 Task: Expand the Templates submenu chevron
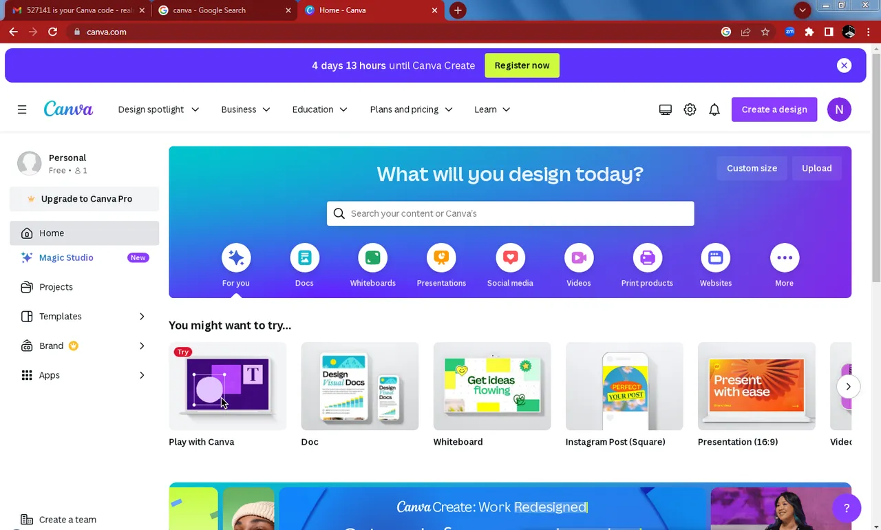(142, 317)
